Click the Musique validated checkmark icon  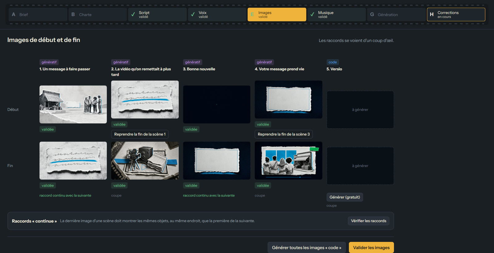point(312,15)
